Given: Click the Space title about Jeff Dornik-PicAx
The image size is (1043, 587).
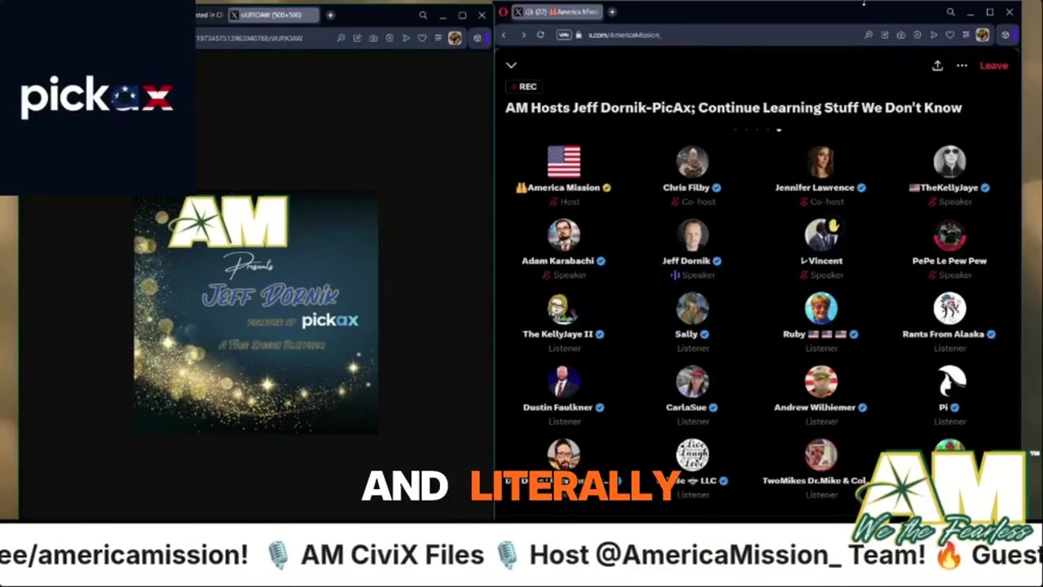Looking at the screenshot, I should [733, 108].
